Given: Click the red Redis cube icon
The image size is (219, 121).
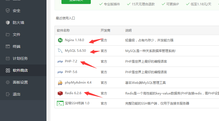Looking at the screenshot, I should coord(60,93).
